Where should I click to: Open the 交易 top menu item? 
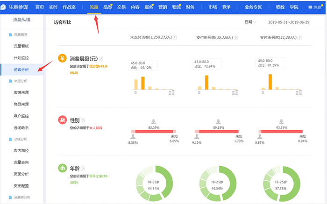pyautogui.click(x=121, y=7)
